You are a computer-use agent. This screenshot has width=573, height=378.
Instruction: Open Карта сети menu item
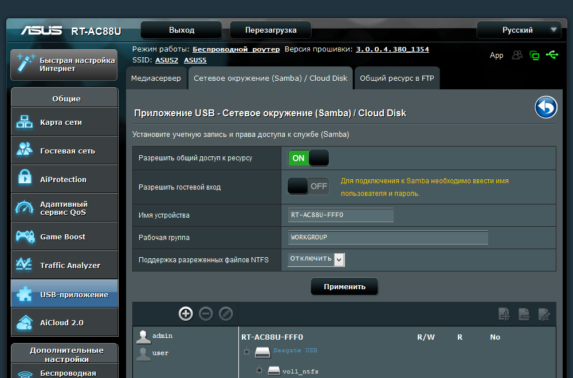65,122
